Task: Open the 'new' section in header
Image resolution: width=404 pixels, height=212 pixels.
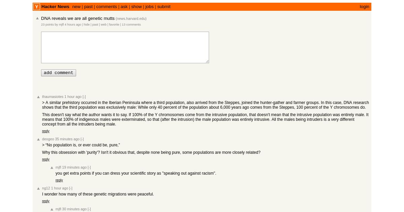Action: (76, 7)
